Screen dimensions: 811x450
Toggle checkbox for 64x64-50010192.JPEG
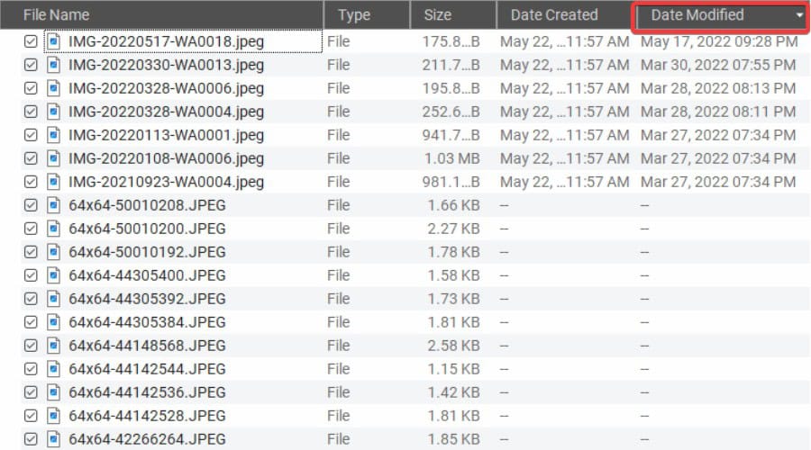click(31, 252)
